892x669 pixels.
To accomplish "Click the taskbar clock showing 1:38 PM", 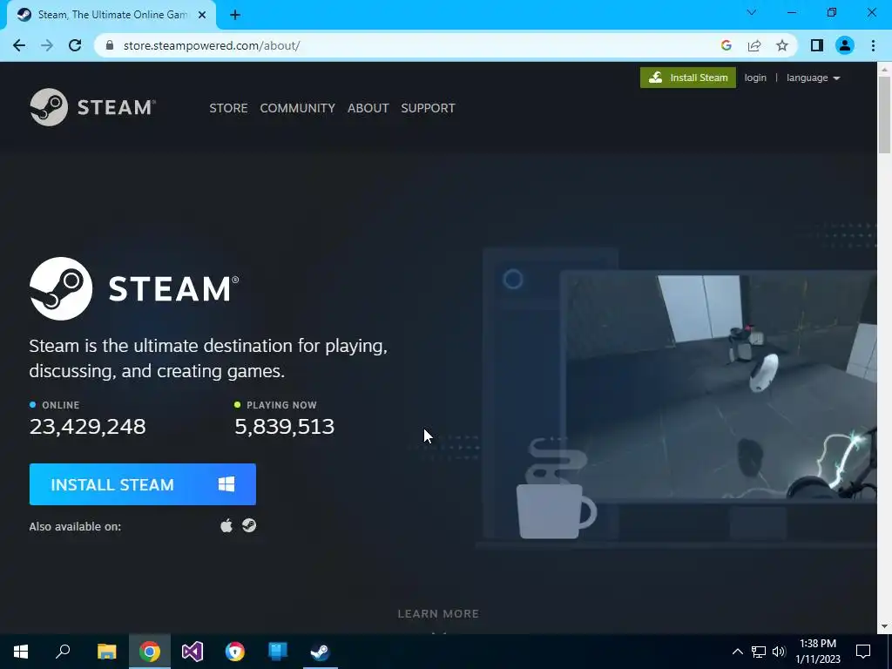I will pyautogui.click(x=817, y=652).
